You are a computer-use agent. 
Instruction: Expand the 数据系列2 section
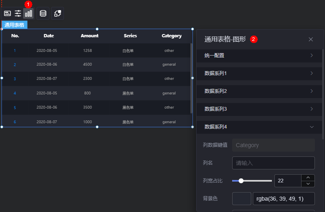[259, 91]
